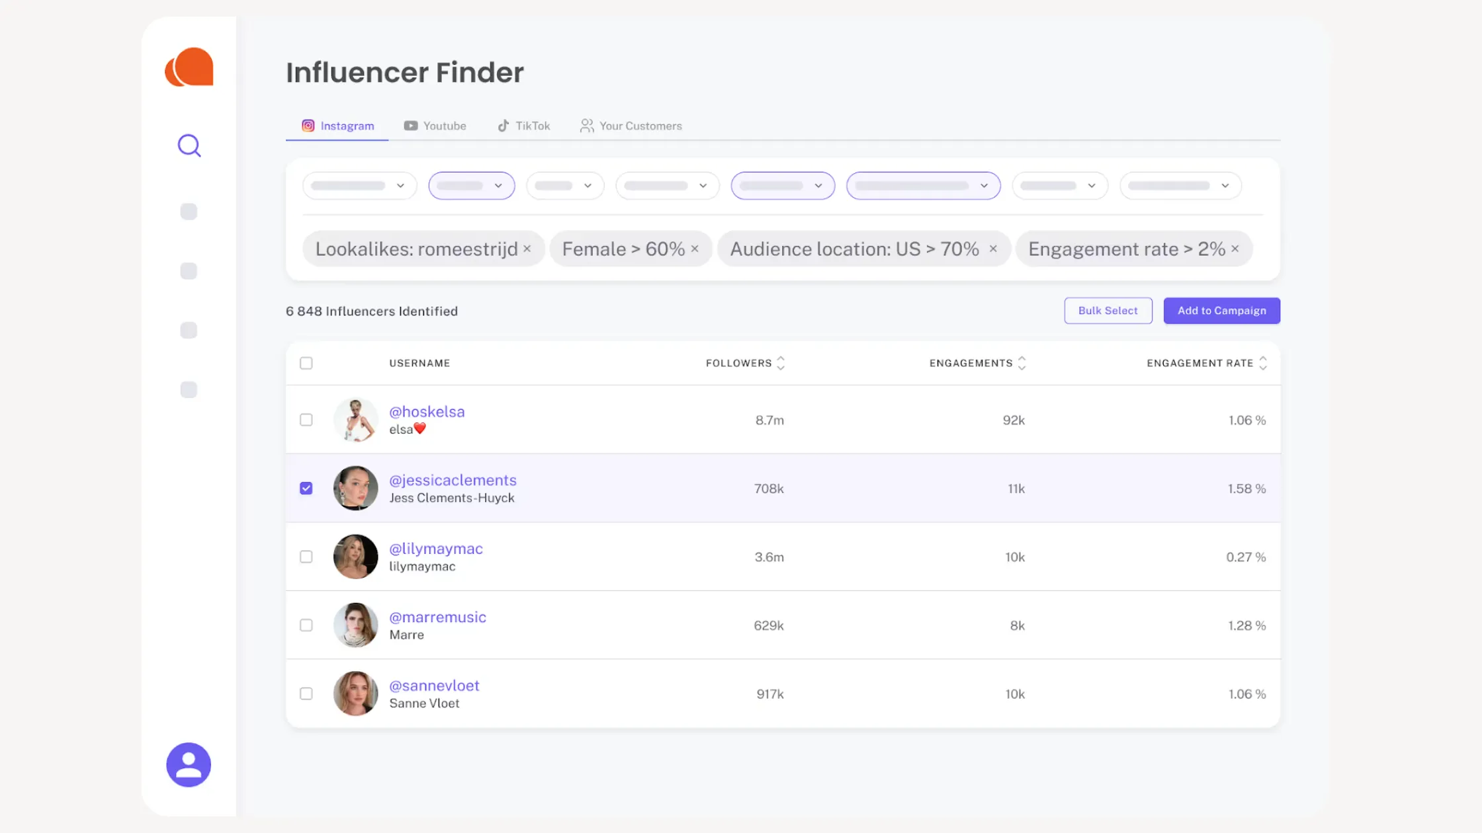Sort by Engagements column arrows
The height and width of the screenshot is (833, 1482).
point(1022,363)
